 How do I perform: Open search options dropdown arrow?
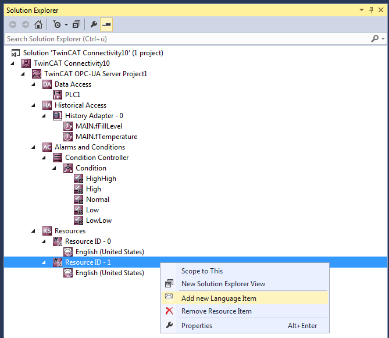[383, 39]
